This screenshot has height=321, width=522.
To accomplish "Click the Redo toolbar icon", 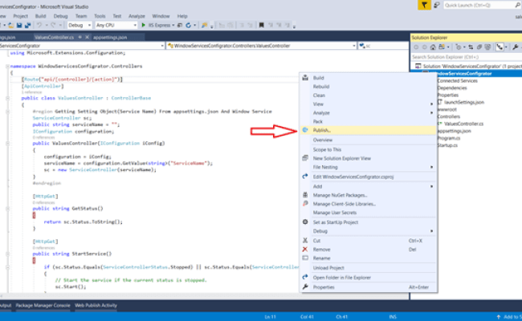I will tap(53, 26).
